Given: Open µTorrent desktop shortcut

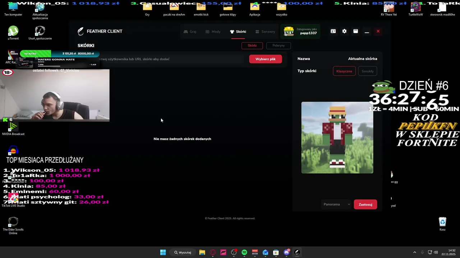Looking at the screenshot, I should point(13,33).
